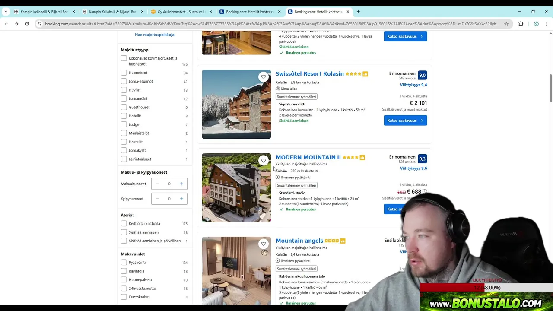Click Katso saatavuus on top listing
This screenshot has height=311, width=553.
coord(405,36)
